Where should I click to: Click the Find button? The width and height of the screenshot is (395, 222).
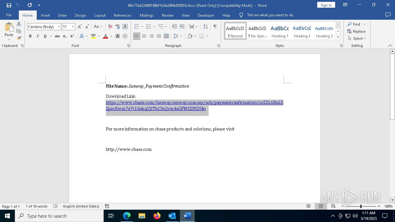(x=354, y=24)
